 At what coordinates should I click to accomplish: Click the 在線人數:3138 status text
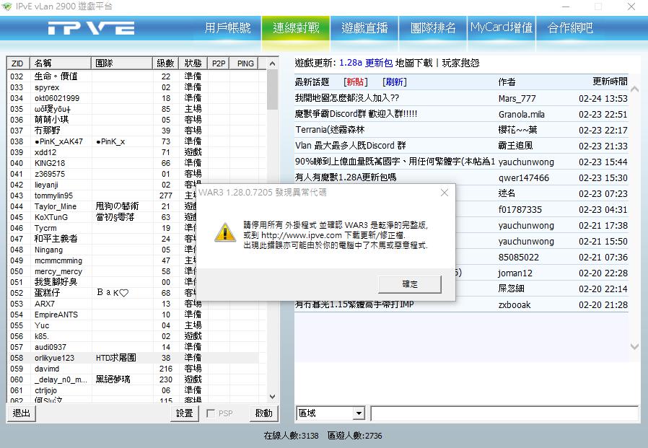click(x=292, y=436)
